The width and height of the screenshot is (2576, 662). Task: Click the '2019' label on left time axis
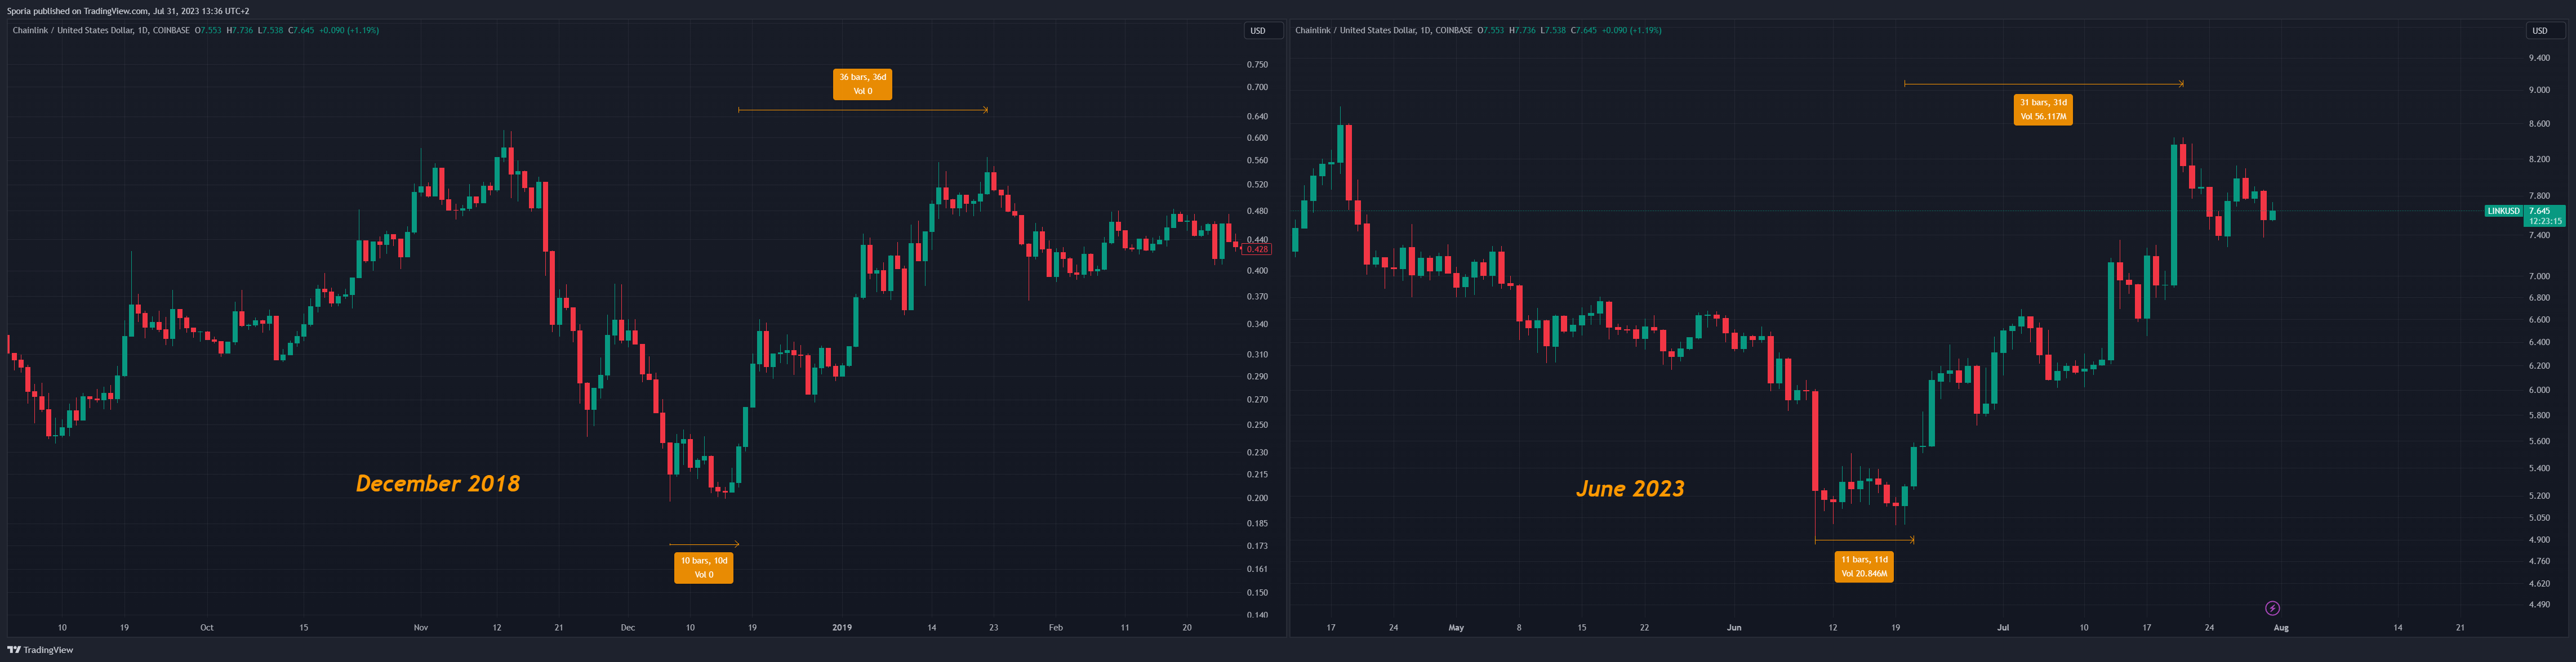point(842,628)
